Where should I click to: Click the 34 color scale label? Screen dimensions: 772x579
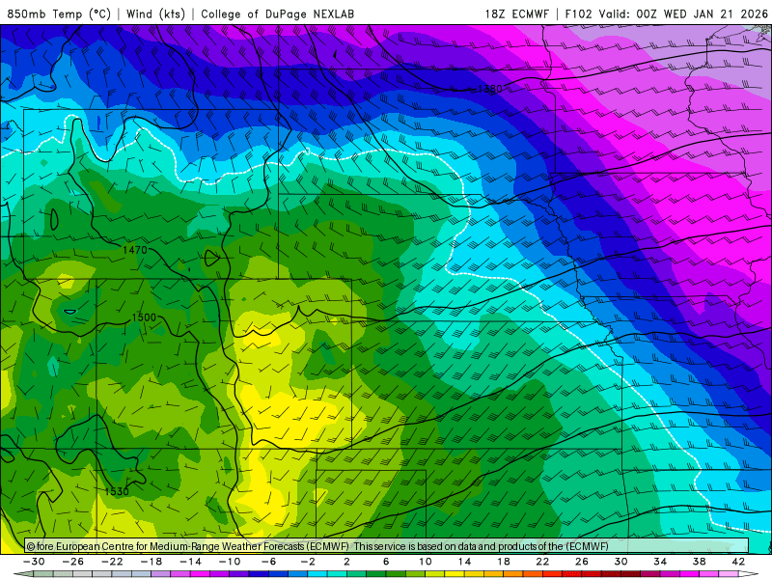660,562
